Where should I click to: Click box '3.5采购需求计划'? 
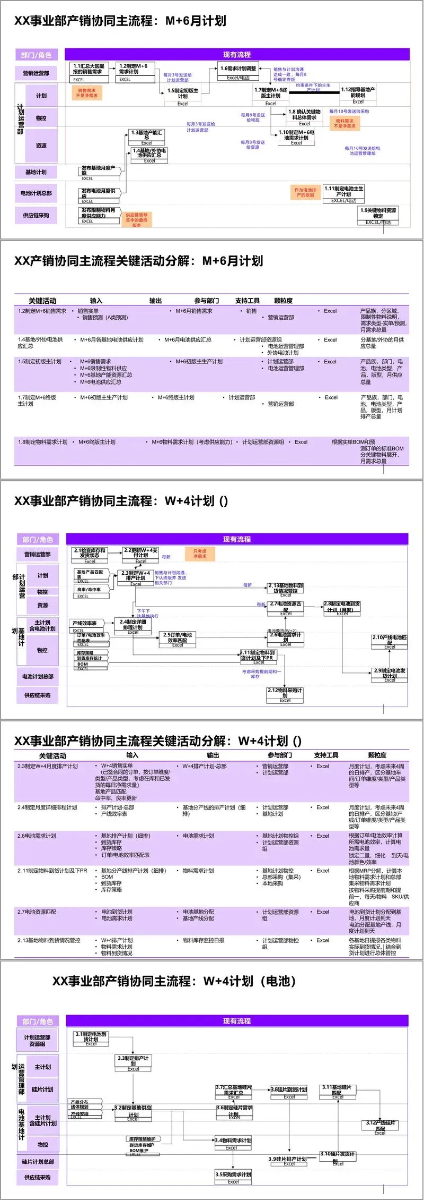233,1178
